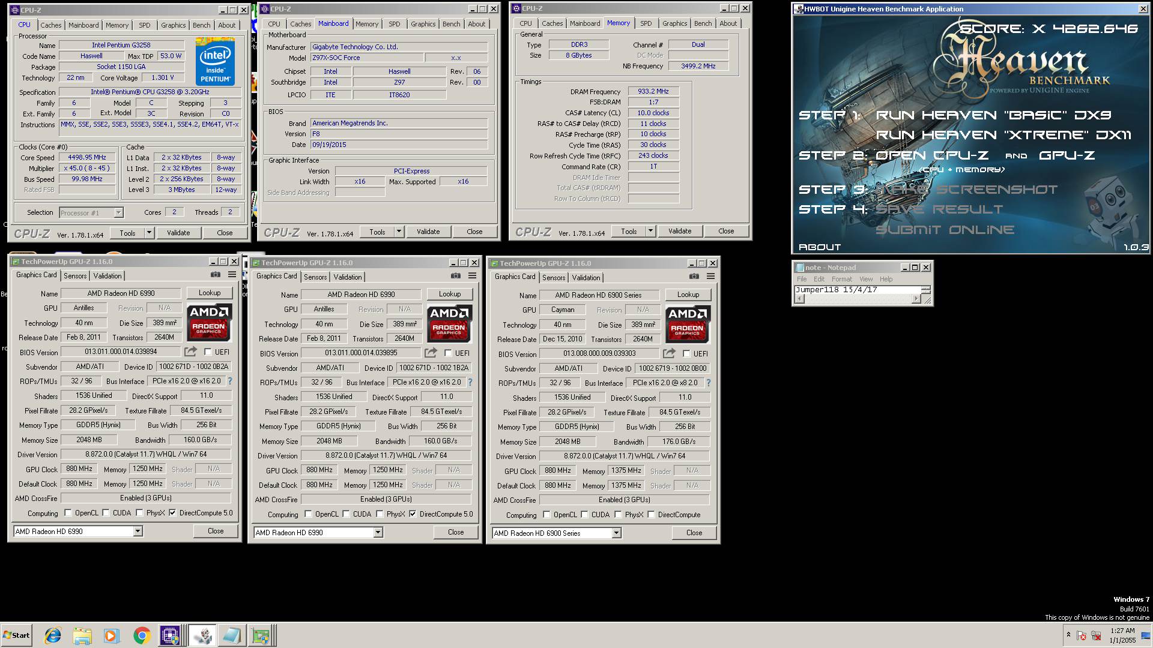Expand Tools dropdown arrow in CPU-Z Mainboard window
This screenshot has width=1153, height=648.
pos(399,232)
